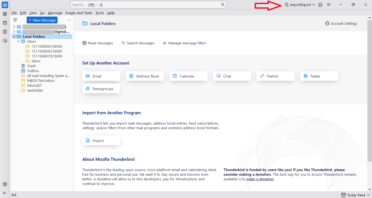Open the Calendar space icon in sidebar
372x198 pixels.
pyautogui.click(x=5, y=23)
